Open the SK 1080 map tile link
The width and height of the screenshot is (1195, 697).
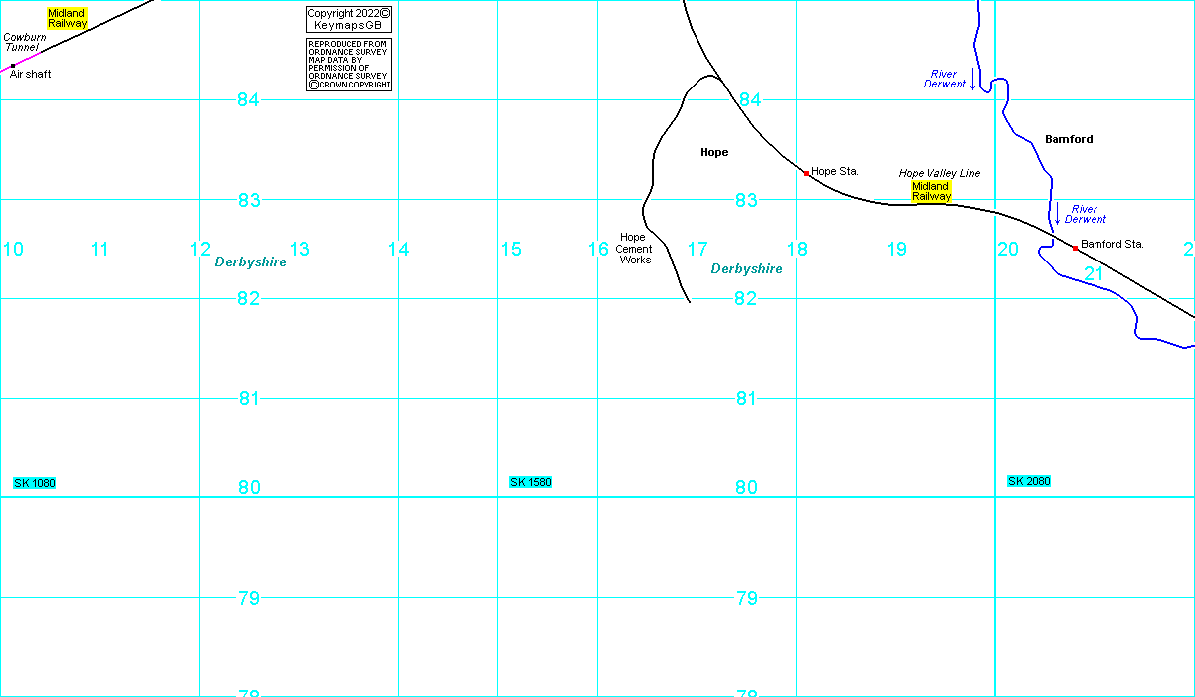point(34,483)
